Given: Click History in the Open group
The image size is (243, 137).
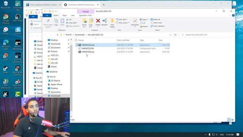Looking at the screenshot, I should click(x=144, y=26).
